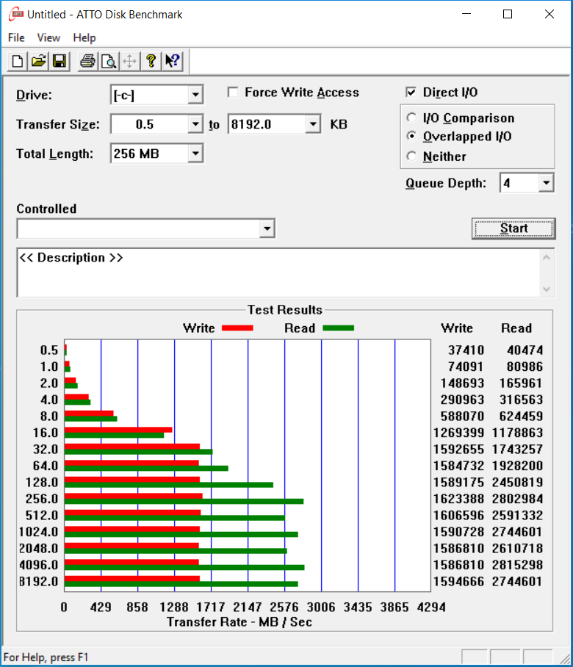This screenshot has width=573, height=667.
Task: Minimize the ATTO Disk Benchmark window
Action: (x=466, y=14)
